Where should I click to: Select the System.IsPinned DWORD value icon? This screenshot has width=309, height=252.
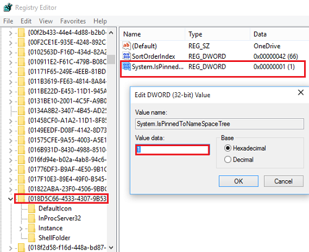pos(126,66)
